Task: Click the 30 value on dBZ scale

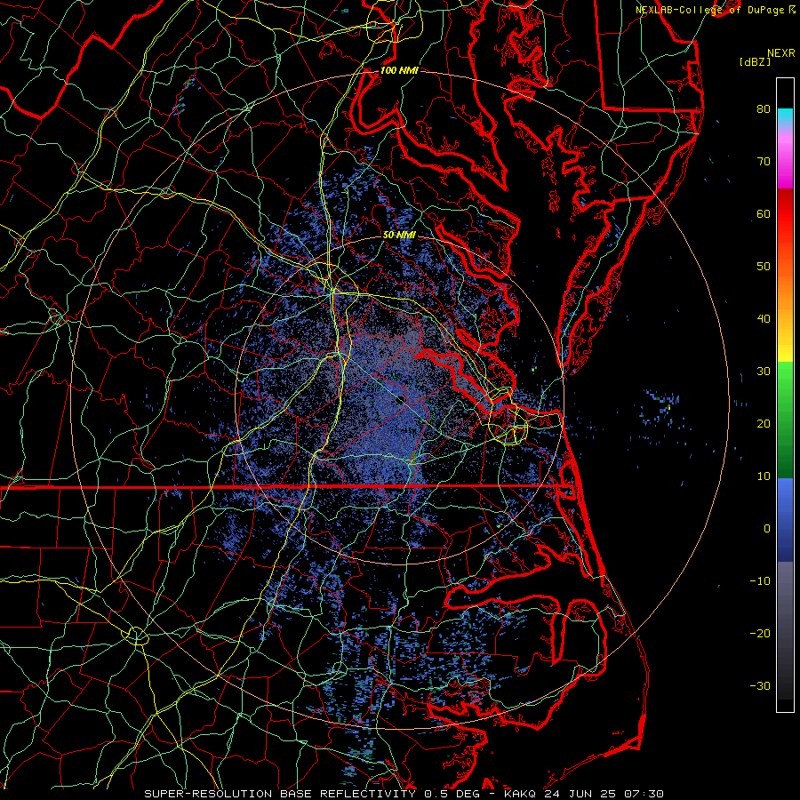Action: click(764, 371)
